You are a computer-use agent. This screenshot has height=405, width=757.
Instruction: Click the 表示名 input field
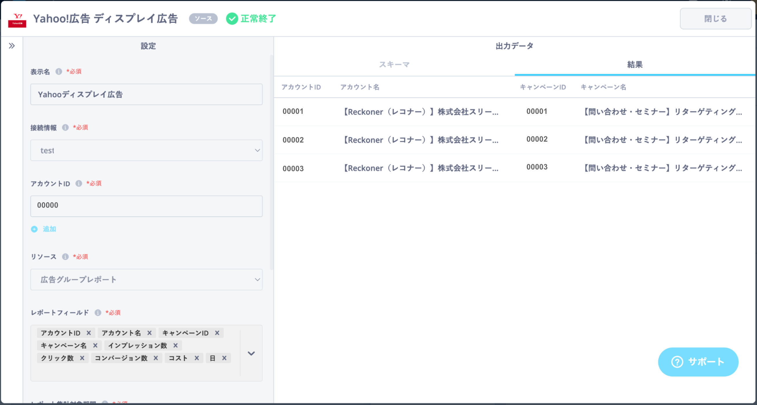click(146, 94)
